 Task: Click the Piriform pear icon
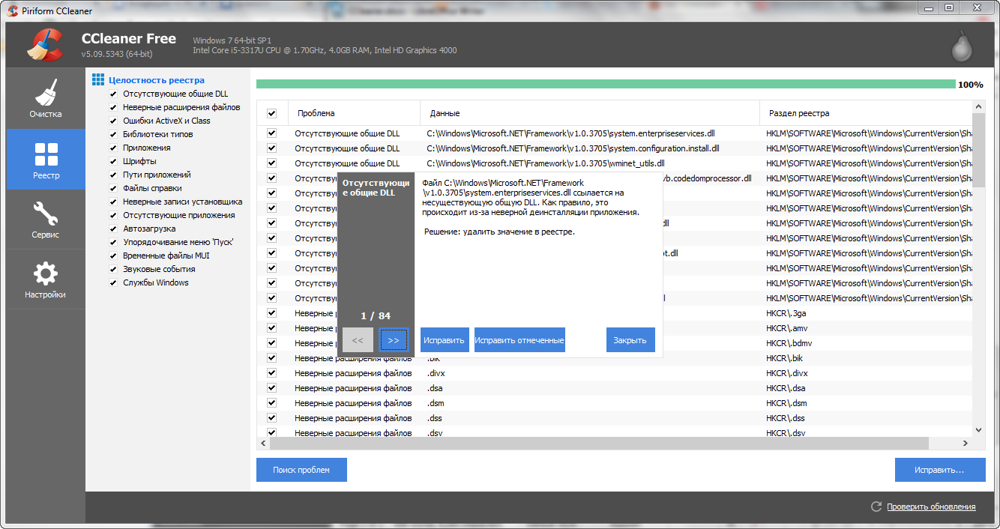coord(962,46)
